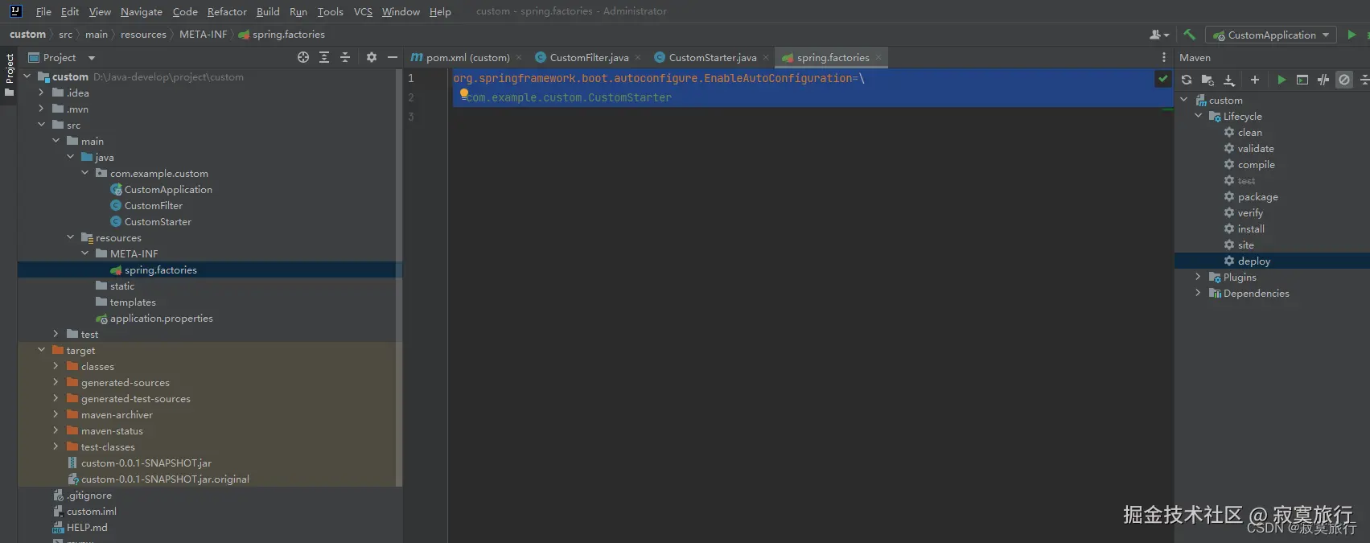
Task: Run CustomApplication with the green play button
Action: coord(1352,35)
